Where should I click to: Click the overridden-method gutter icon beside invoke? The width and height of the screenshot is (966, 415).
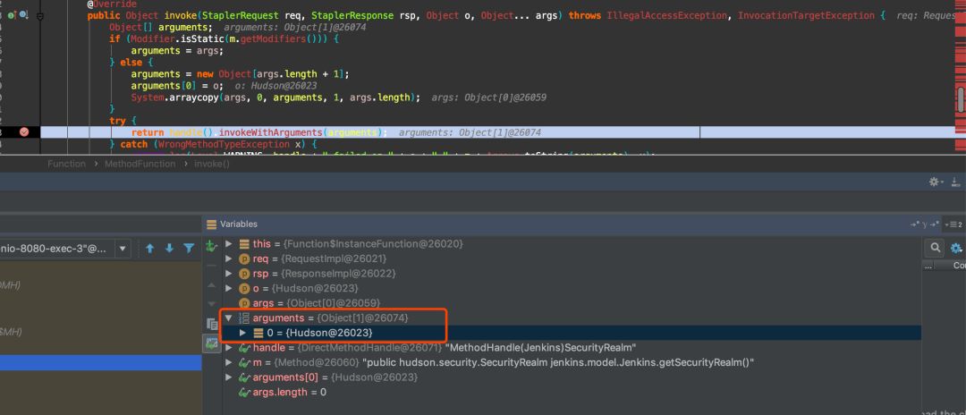coord(23,15)
